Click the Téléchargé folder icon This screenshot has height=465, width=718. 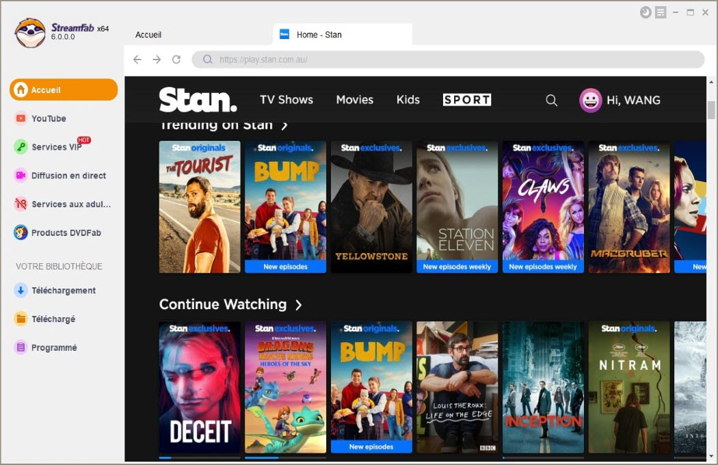(21, 319)
